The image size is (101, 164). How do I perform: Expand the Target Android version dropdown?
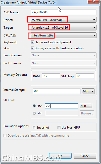pos(64,28)
